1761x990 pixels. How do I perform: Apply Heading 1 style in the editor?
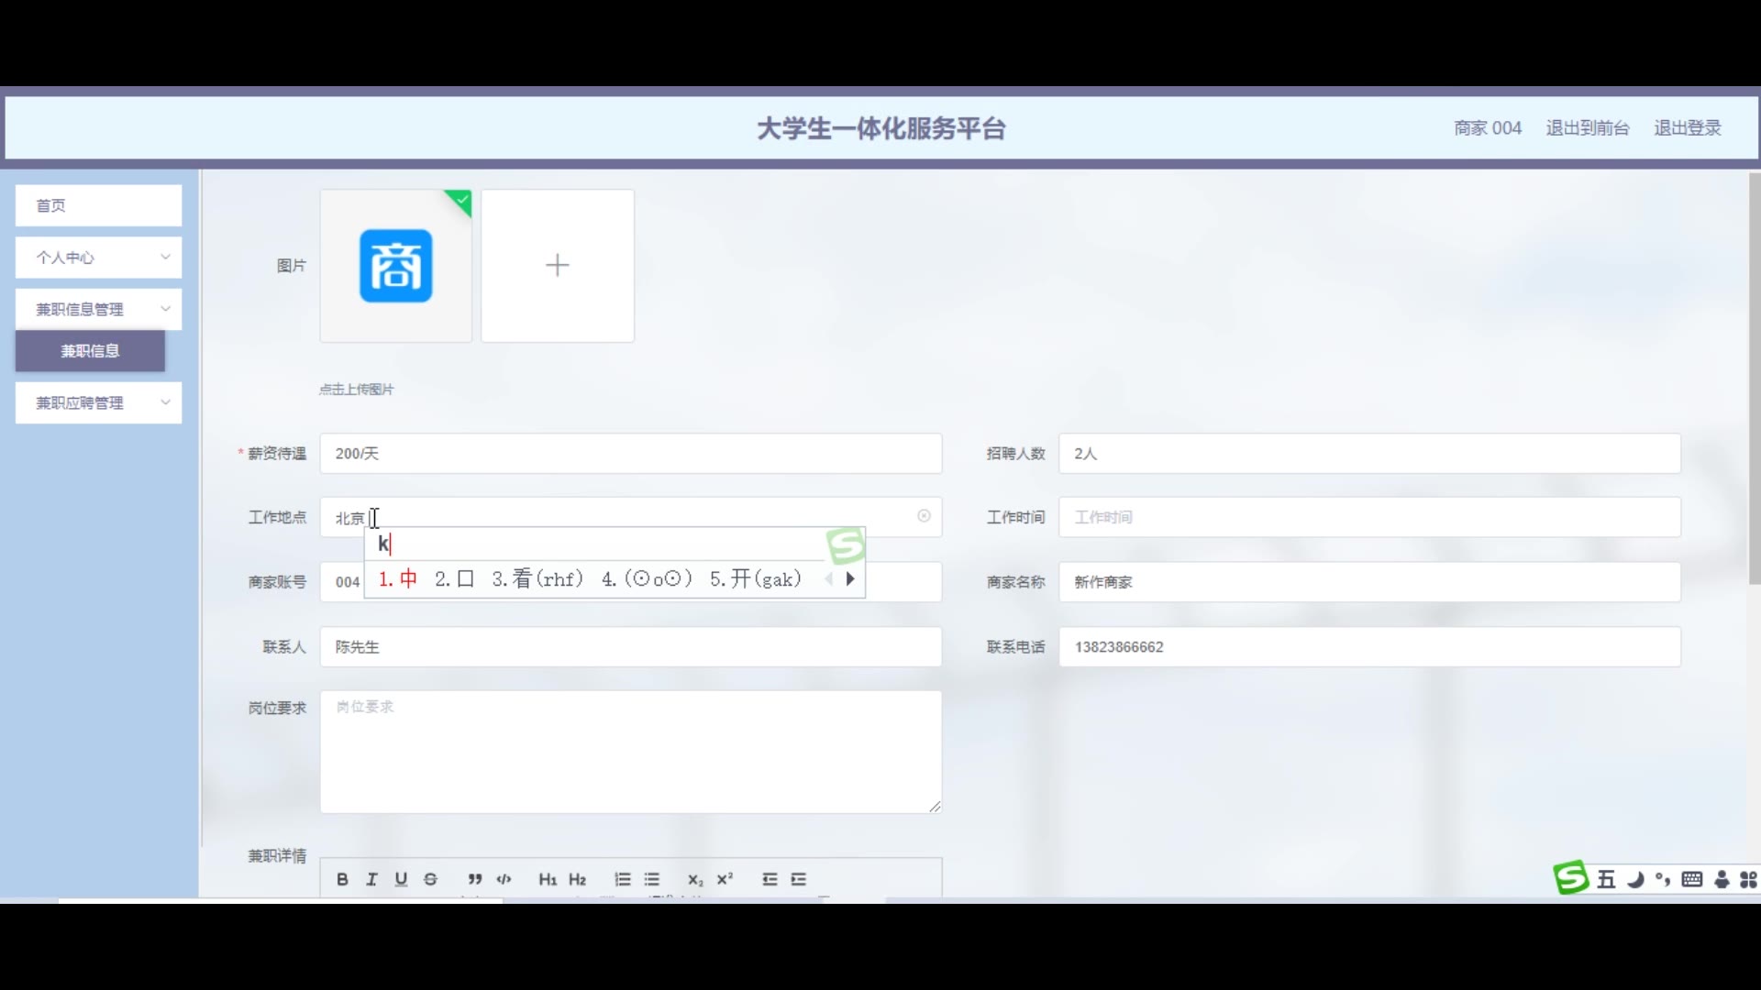tap(548, 879)
